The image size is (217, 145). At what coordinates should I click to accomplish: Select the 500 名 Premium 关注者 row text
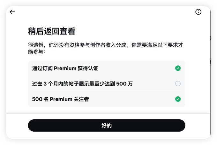[60, 99]
